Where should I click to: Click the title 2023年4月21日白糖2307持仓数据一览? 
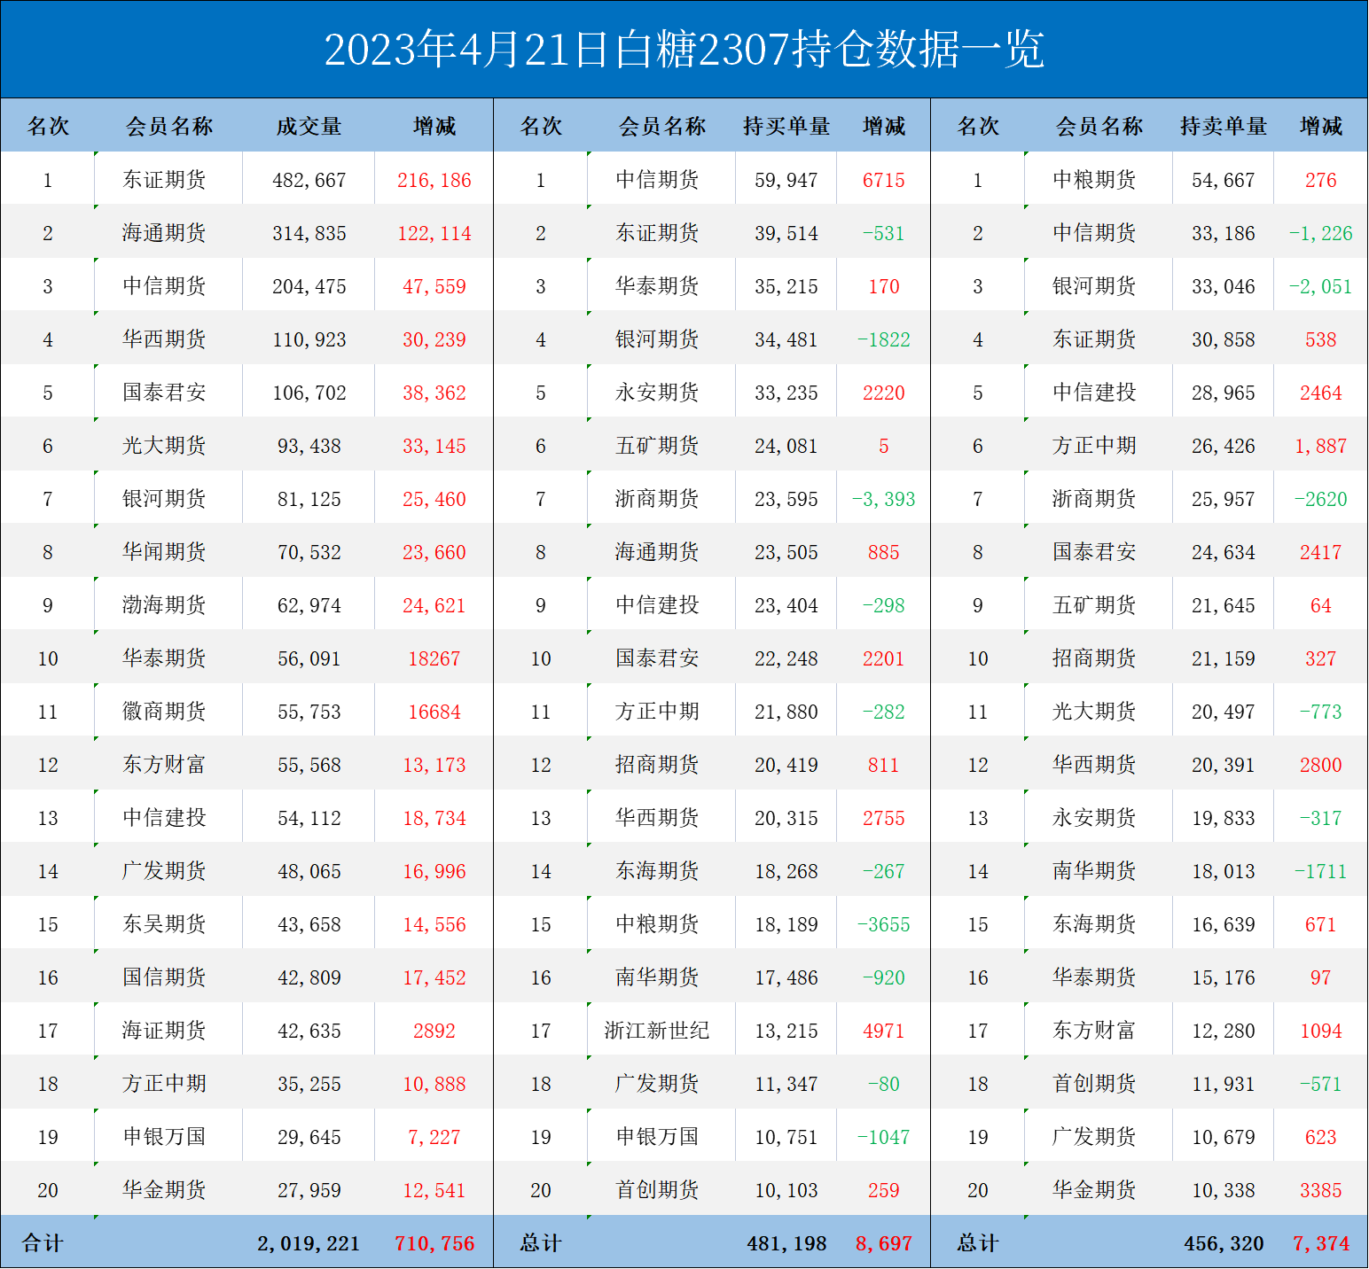[x=684, y=50]
